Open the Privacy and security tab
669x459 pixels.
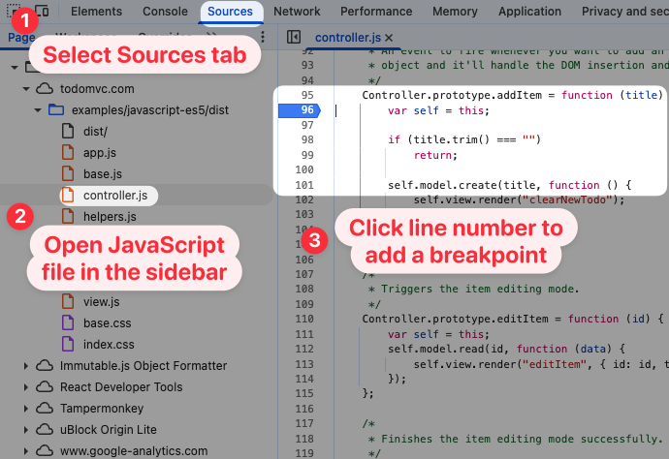pyautogui.click(x=624, y=11)
